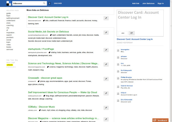
Task: Edit the Discover Magazine science news link
Action: (106, 119)
